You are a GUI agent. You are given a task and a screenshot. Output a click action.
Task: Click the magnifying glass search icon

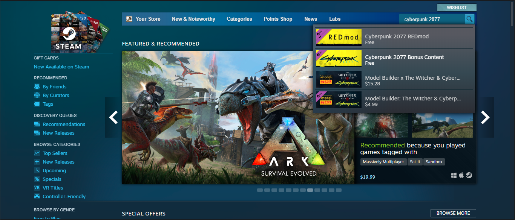point(469,19)
